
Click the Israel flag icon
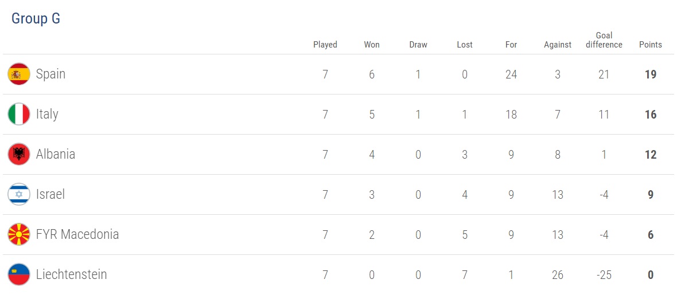coord(19,194)
